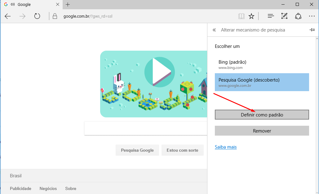Open the More actions ellipsis menu
The width and height of the screenshot is (319, 194).
(312, 16)
